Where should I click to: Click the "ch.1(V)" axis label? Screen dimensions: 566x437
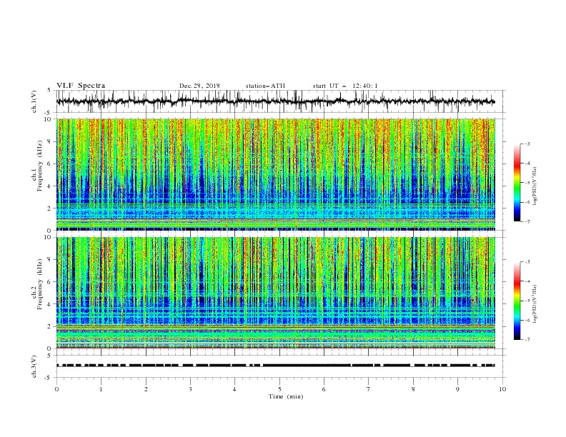pyautogui.click(x=34, y=101)
